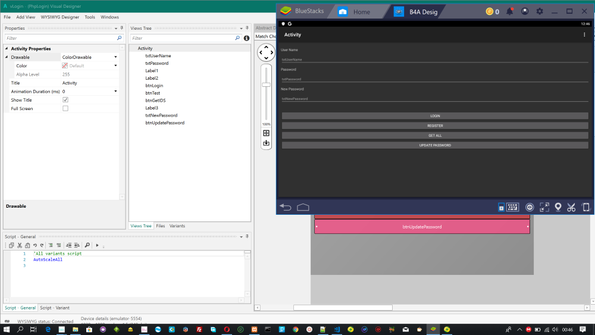595x335 pixels.
Task: Click the LOGIN button in emulator
Action: tap(435, 115)
